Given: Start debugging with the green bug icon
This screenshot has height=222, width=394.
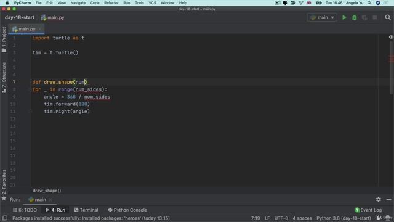Looking at the screenshot, I should (x=355, y=17).
